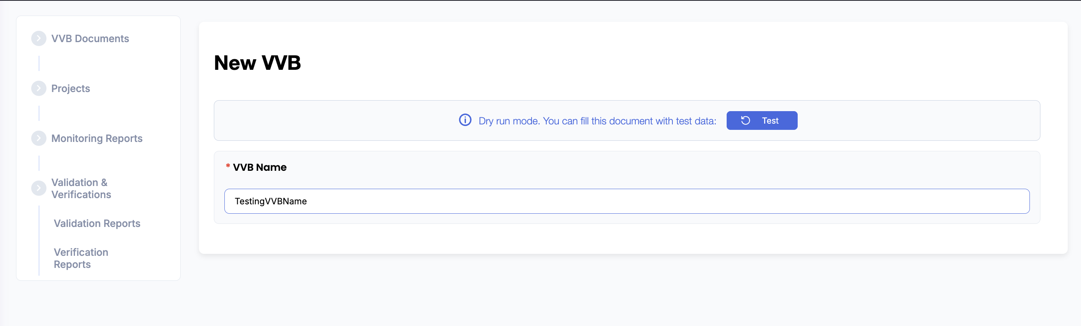The height and width of the screenshot is (326, 1081).
Task: Go to the Projects section
Action: pos(71,89)
